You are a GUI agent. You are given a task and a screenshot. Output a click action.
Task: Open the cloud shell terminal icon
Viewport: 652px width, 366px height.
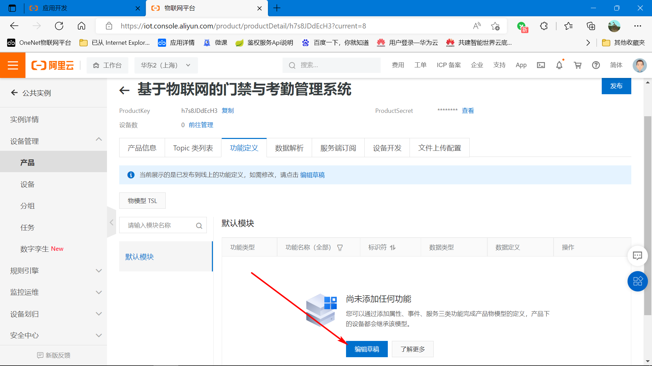[541, 65]
